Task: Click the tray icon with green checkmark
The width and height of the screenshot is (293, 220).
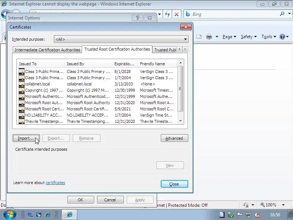Action: (x=231, y=215)
